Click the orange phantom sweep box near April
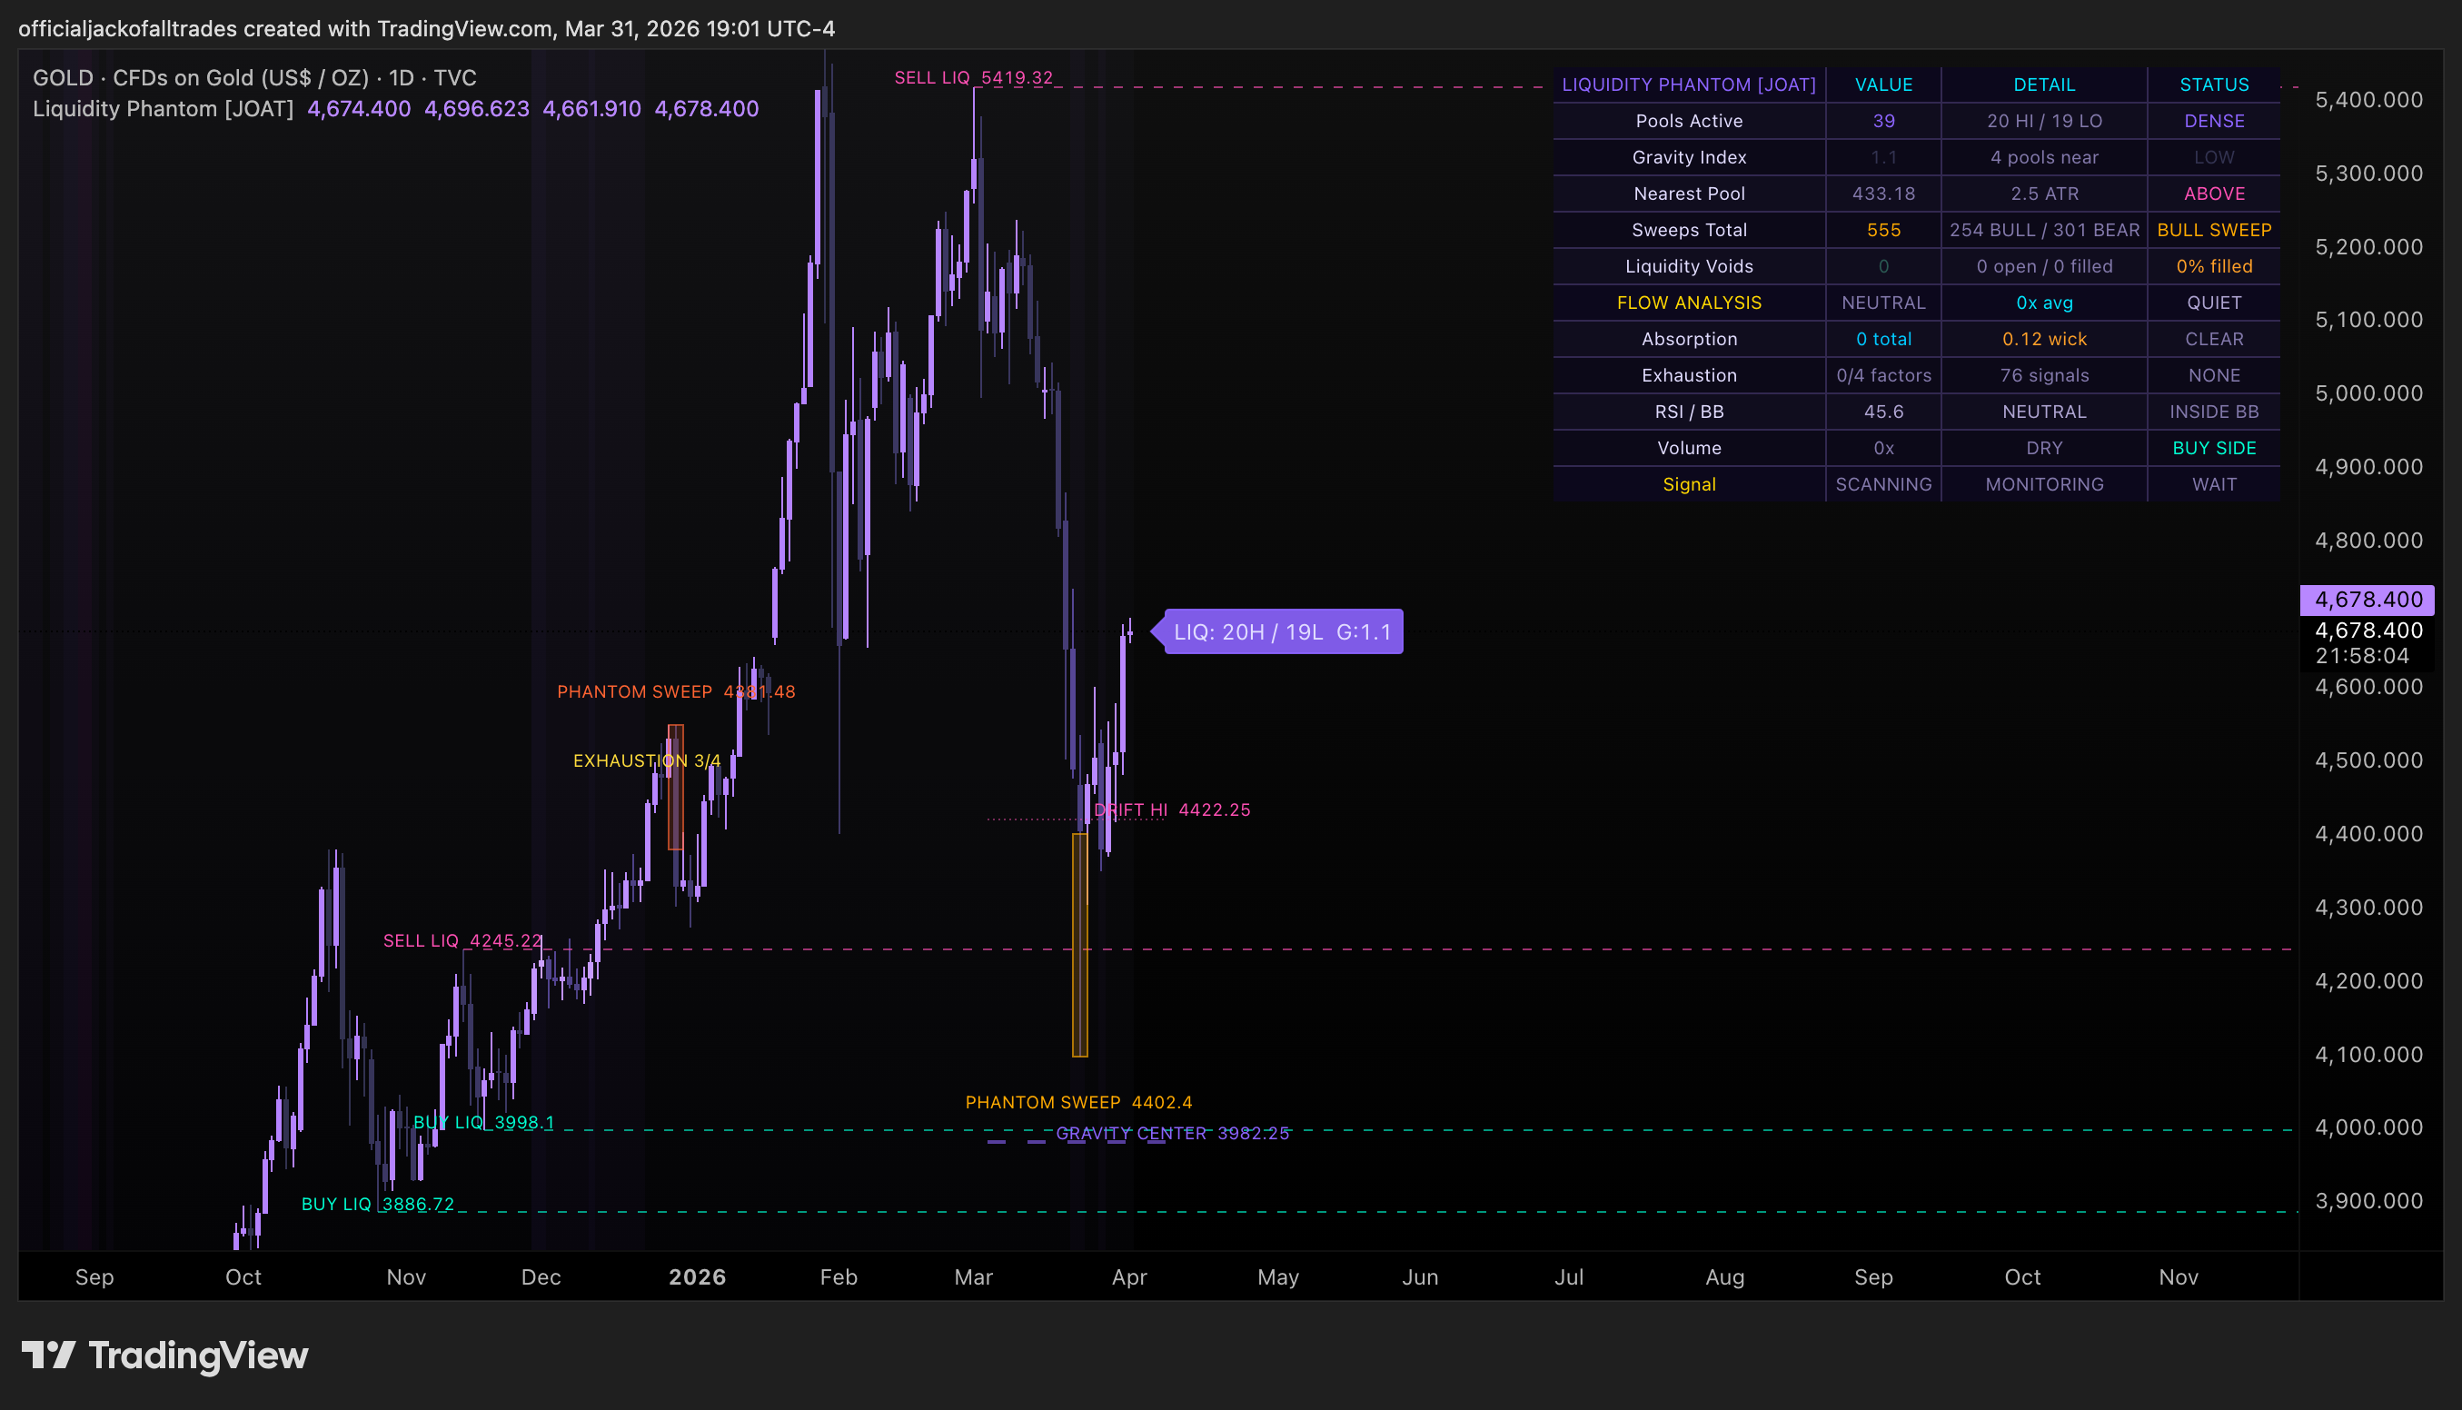The height and width of the screenshot is (1410, 2462). coord(1079,944)
